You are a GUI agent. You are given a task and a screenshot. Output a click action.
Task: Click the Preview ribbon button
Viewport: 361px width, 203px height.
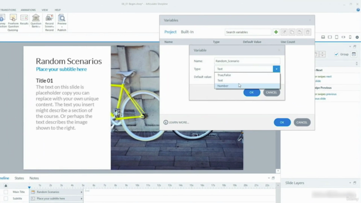[61, 21]
